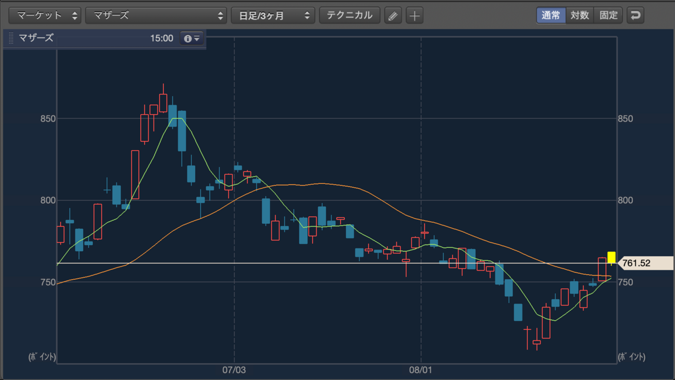Image resolution: width=675 pixels, height=380 pixels.
Task: Switch scale to 固定
Action: coord(609,15)
